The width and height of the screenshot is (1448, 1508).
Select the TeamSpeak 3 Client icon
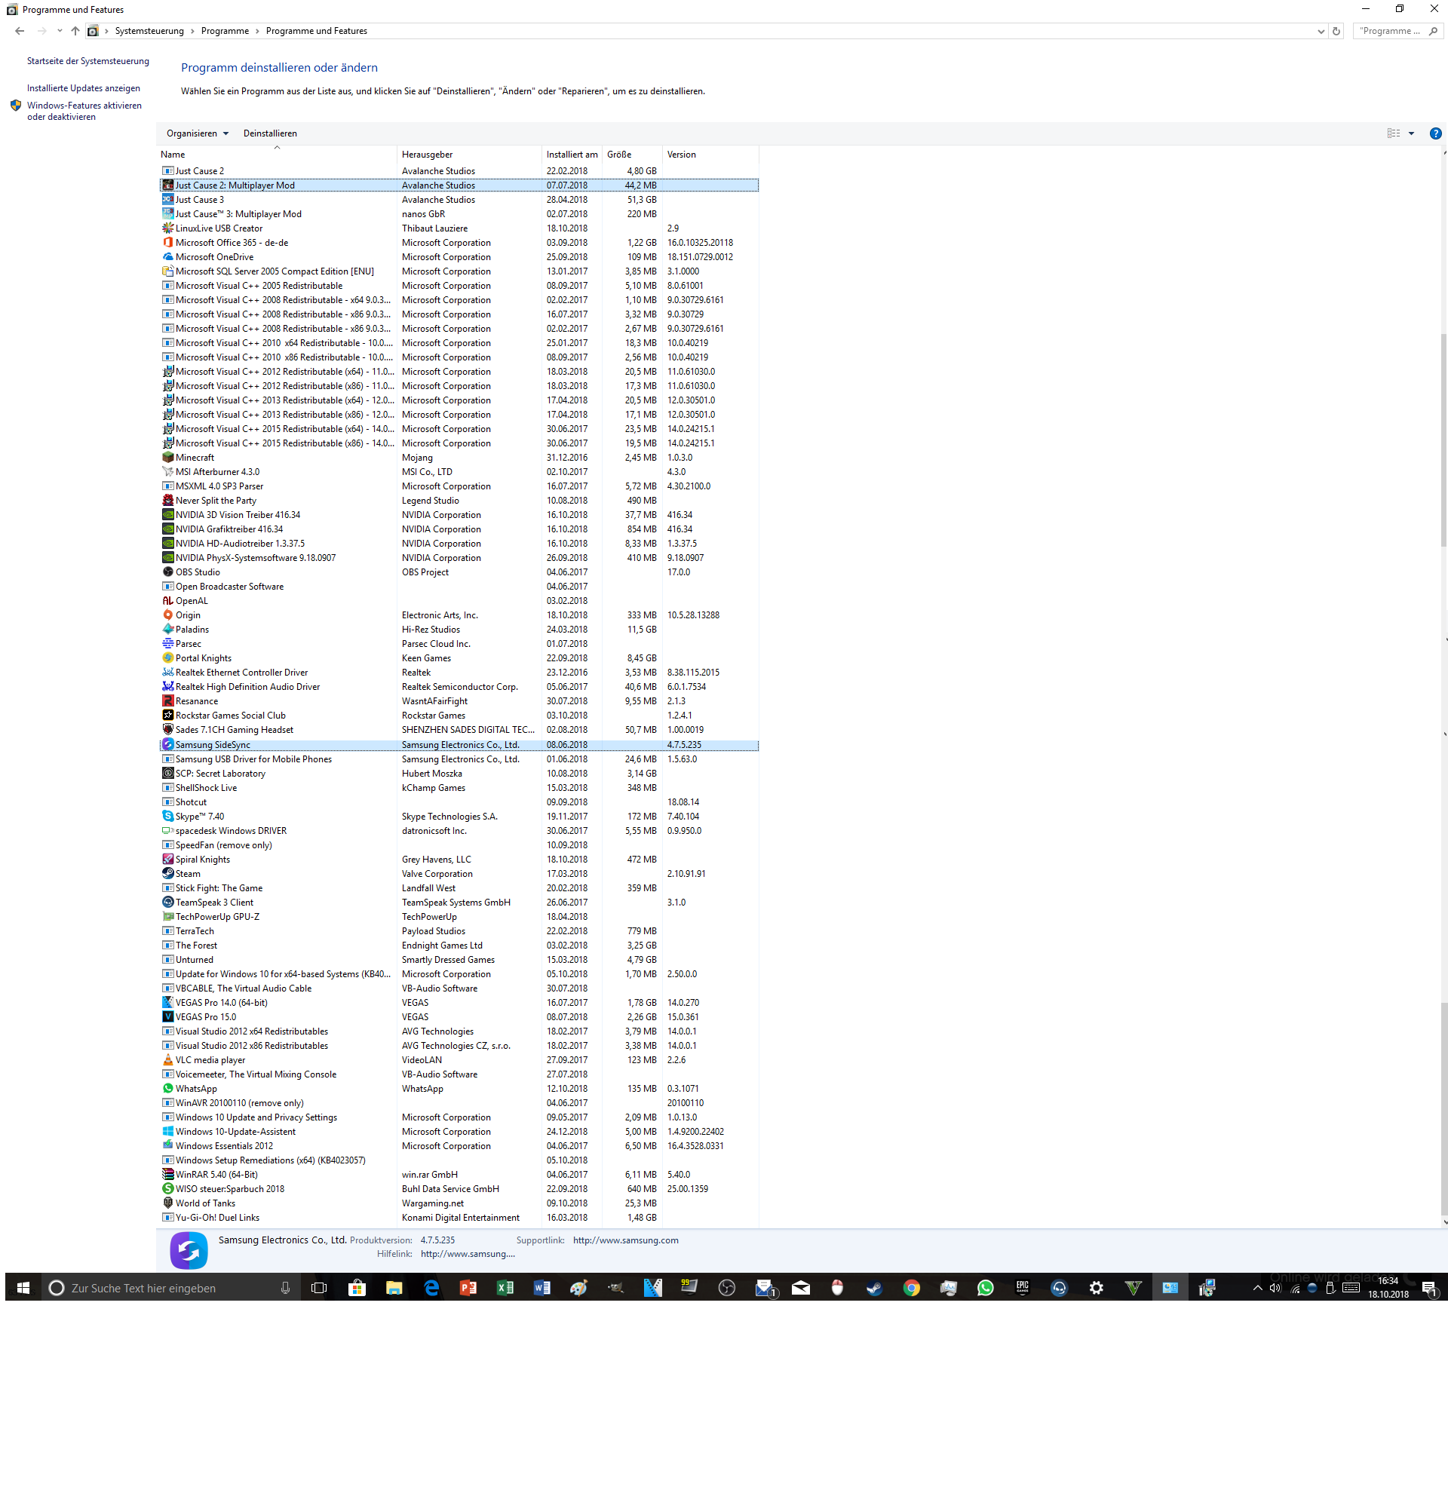pyautogui.click(x=167, y=903)
